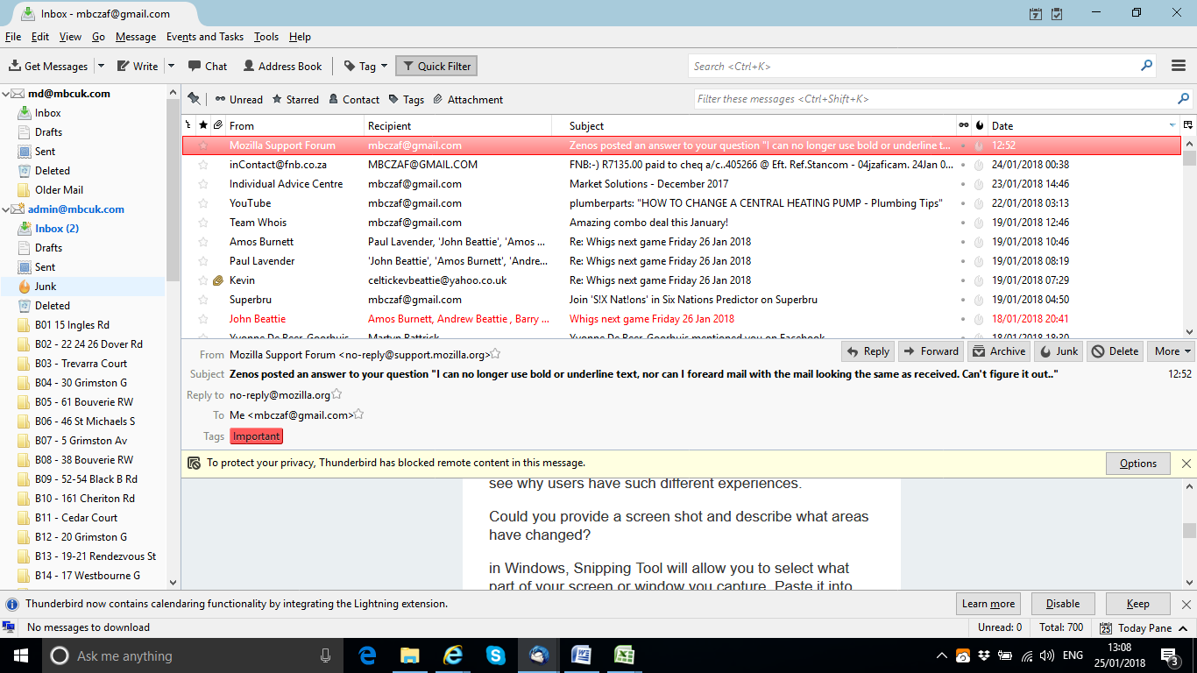Open the Edit menu
Image resolution: width=1197 pixels, height=673 pixels.
[x=40, y=37]
